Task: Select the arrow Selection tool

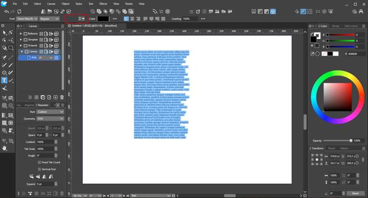Action: [x=5, y=33]
